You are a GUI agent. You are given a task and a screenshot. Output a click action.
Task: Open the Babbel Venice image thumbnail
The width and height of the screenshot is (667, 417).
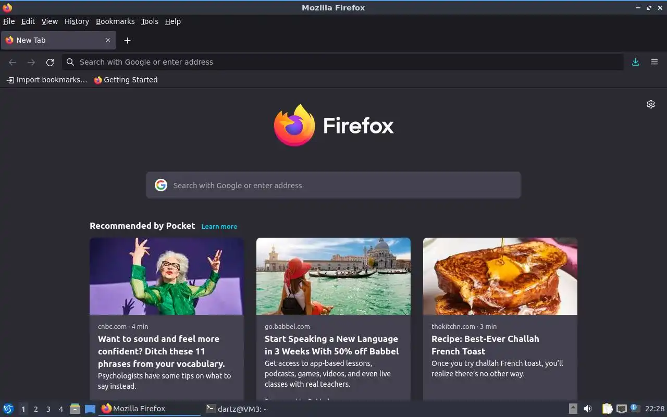(x=333, y=276)
